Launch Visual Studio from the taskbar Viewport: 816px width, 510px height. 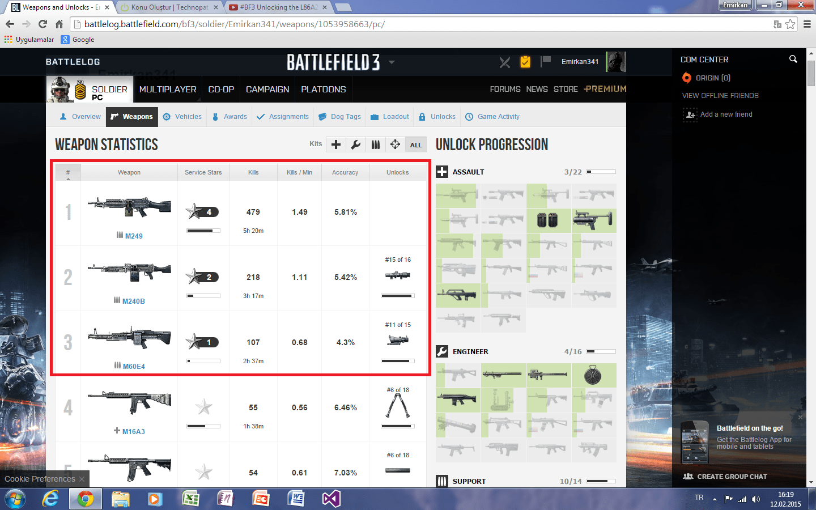(x=331, y=499)
